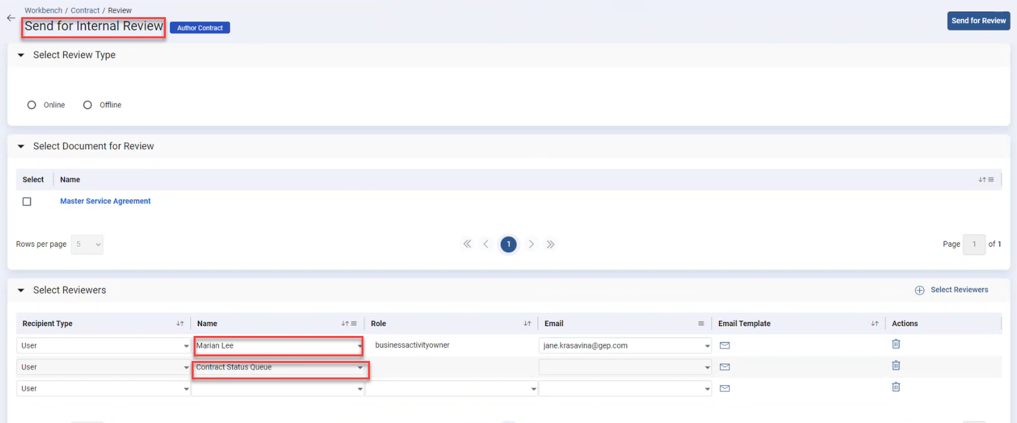Jump to first page of documents
The height and width of the screenshot is (423, 1017).
[467, 244]
